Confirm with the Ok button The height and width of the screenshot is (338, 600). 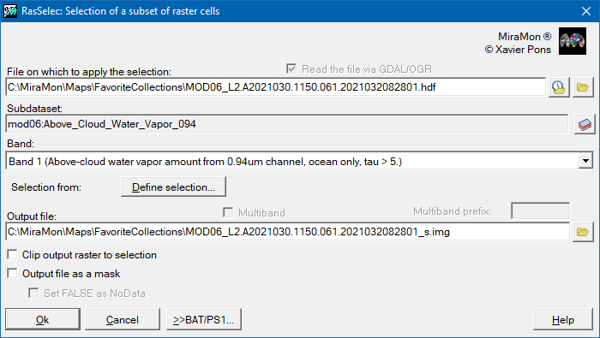click(43, 320)
